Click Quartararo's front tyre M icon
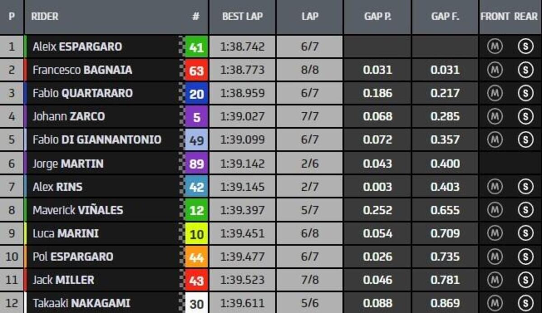This screenshot has width=542, height=313. pyautogui.click(x=495, y=93)
